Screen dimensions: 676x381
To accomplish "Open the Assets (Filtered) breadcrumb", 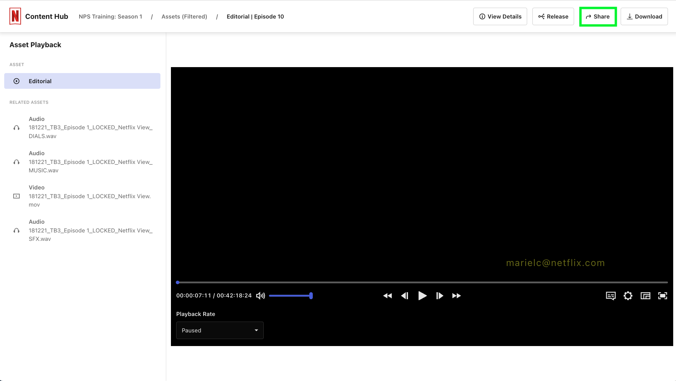I will pyautogui.click(x=184, y=16).
